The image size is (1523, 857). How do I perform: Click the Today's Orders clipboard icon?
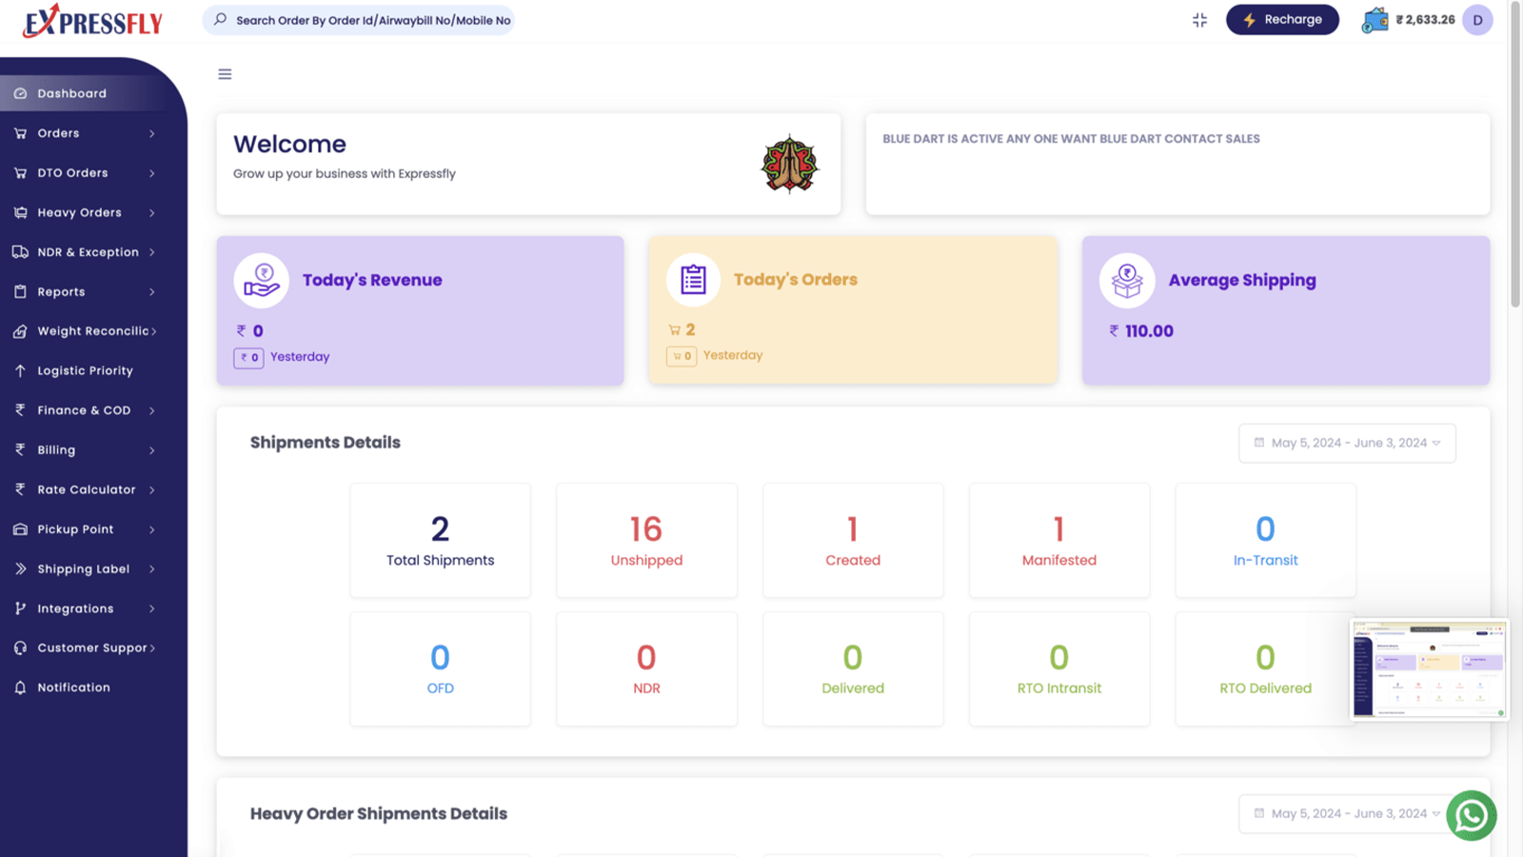(x=693, y=280)
